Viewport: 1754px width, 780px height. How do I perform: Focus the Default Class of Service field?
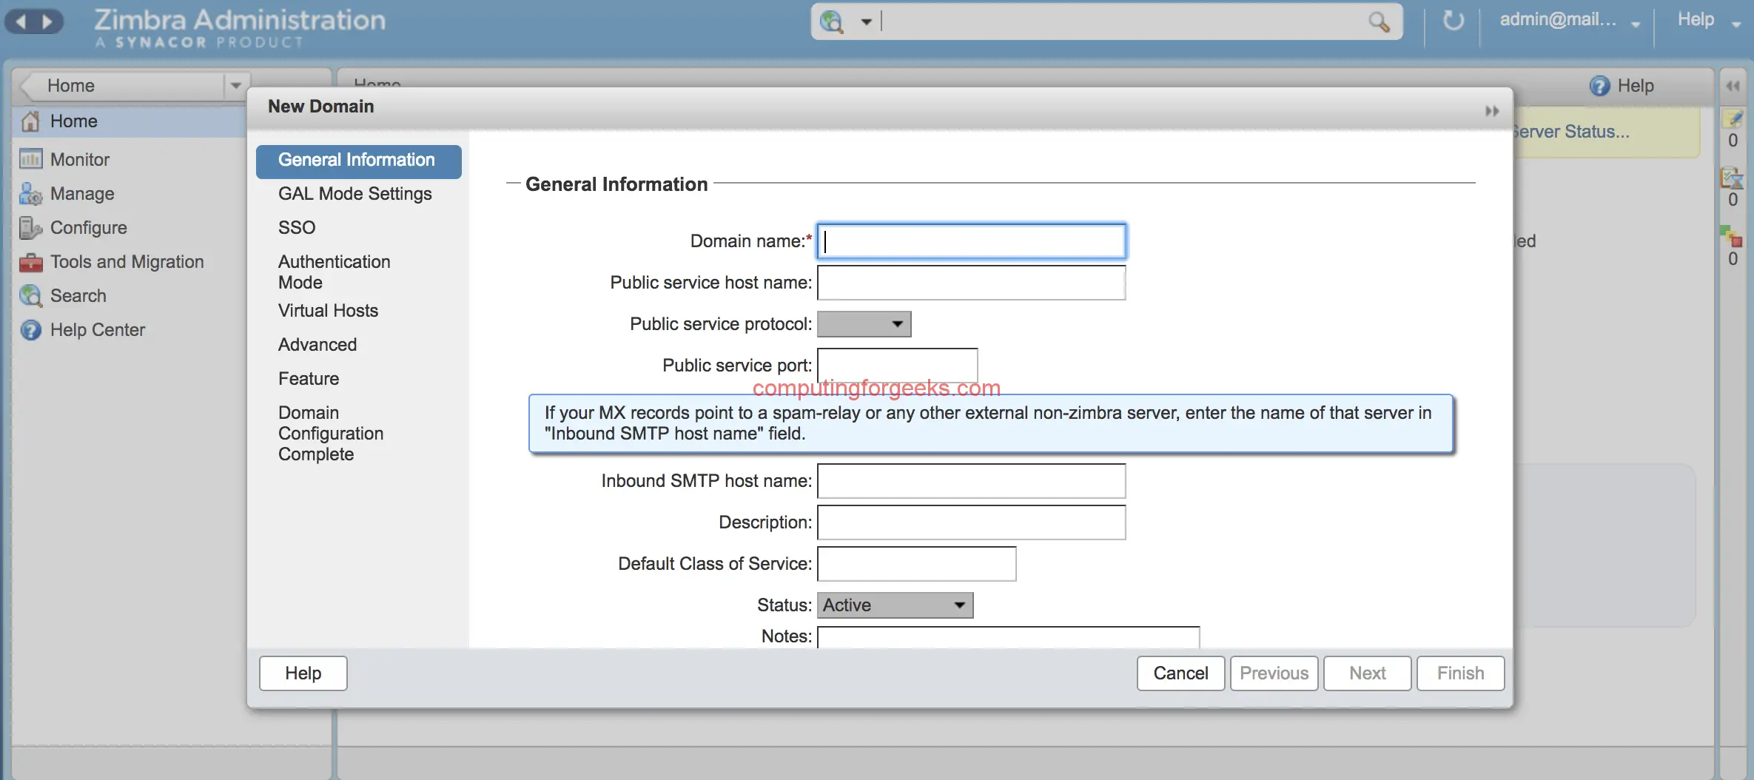pyautogui.click(x=916, y=564)
